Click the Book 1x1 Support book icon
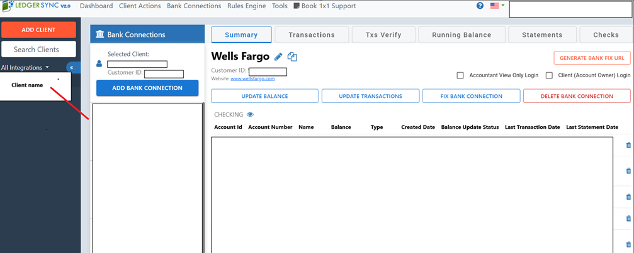This screenshot has width=634, height=253. pos(297,6)
